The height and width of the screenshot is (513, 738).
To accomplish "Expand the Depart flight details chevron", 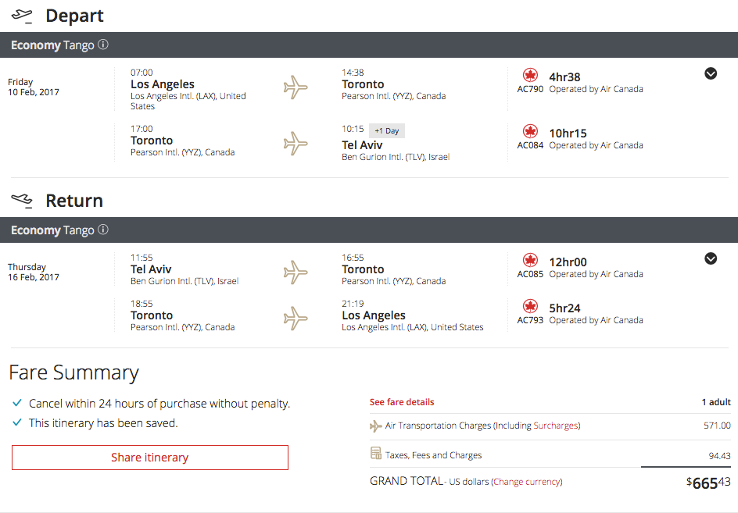I will 711,73.
